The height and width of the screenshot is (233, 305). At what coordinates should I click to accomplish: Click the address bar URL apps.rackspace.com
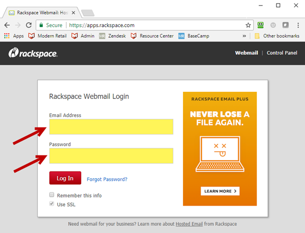(x=102, y=25)
